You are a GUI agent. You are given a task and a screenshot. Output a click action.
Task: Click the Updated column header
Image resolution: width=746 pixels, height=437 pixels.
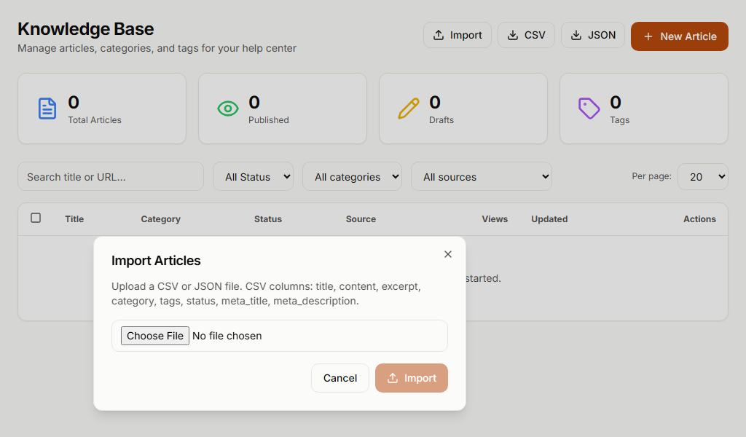click(x=549, y=219)
